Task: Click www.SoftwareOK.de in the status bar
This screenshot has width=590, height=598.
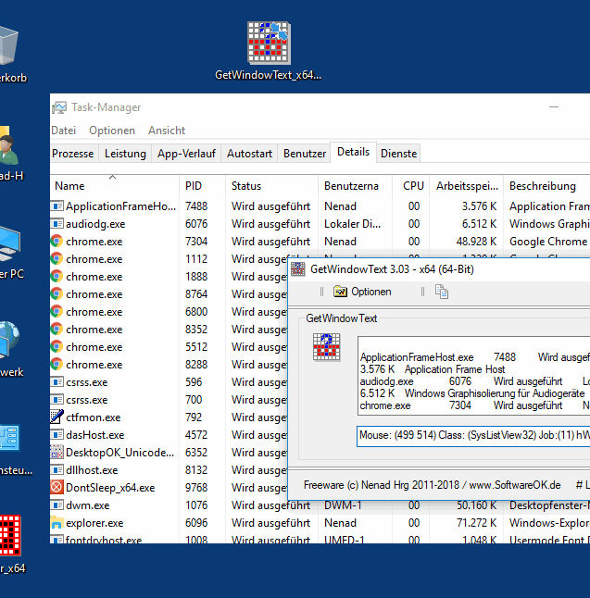Action: (x=515, y=485)
